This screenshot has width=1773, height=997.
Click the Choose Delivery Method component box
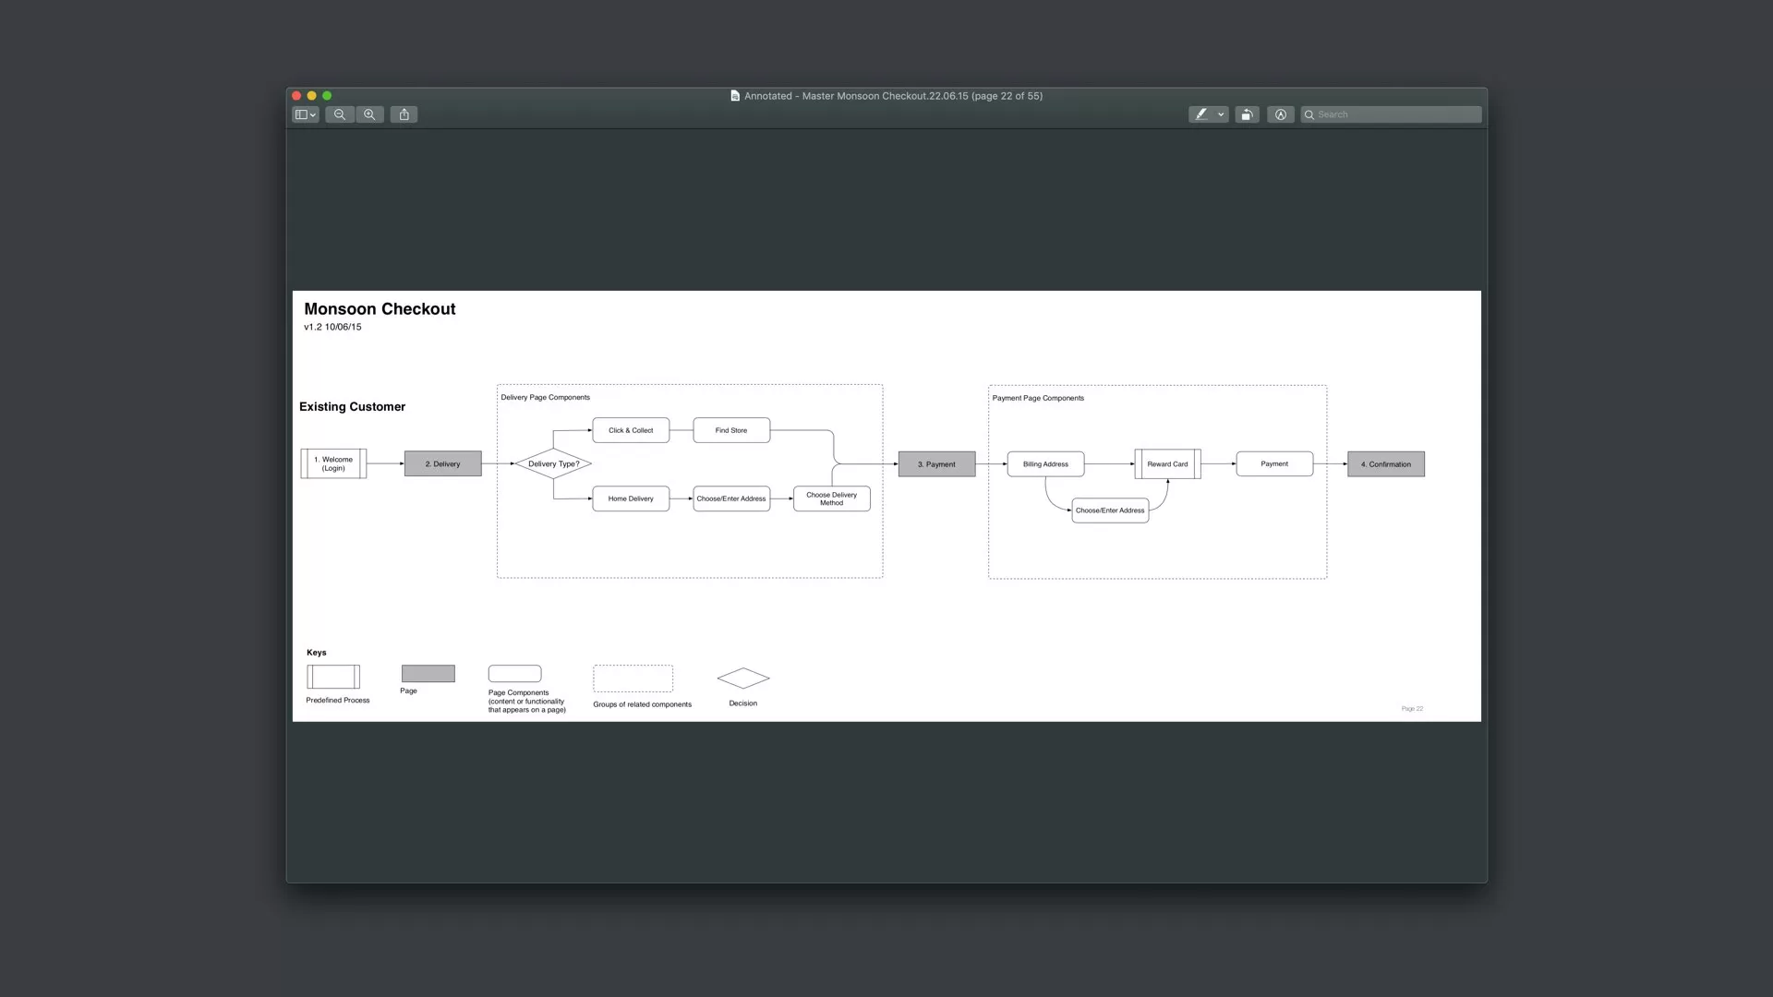831,498
